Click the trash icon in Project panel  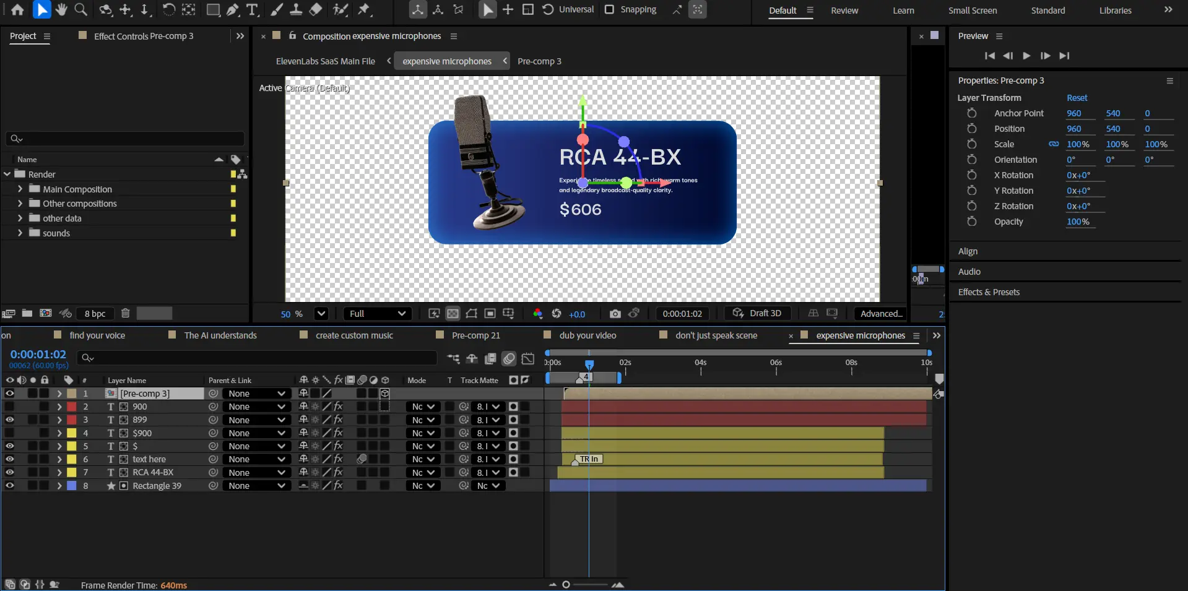tap(125, 314)
